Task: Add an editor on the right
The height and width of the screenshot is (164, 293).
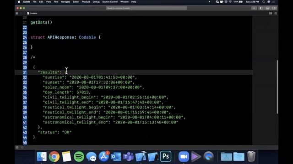Action: [x=276, y=13]
